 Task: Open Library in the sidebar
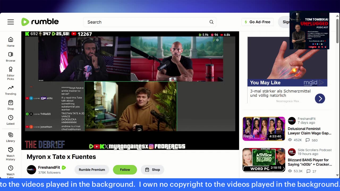(11, 137)
